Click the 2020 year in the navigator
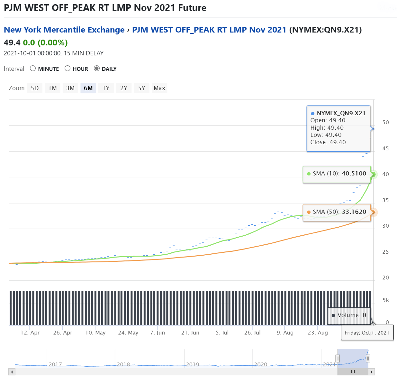This screenshot has width=397, height=377. click(261, 364)
